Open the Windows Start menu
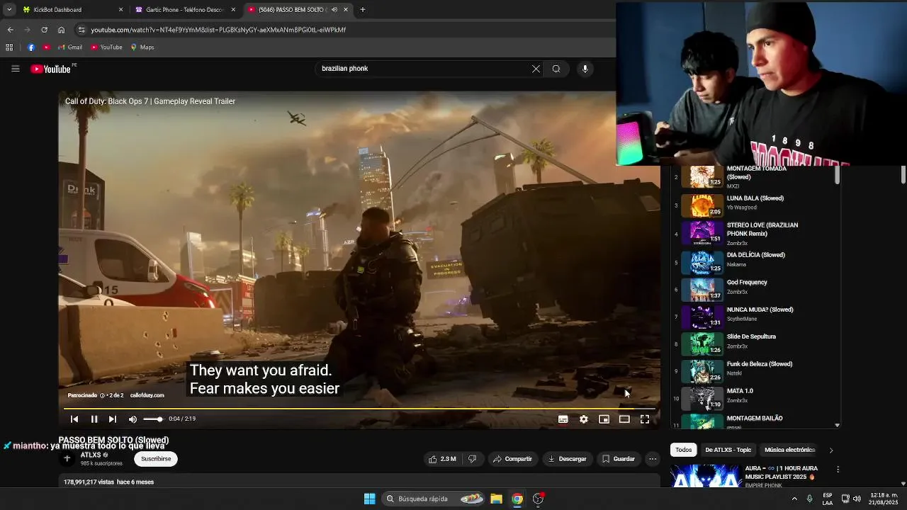The width and height of the screenshot is (907, 510). point(369,499)
